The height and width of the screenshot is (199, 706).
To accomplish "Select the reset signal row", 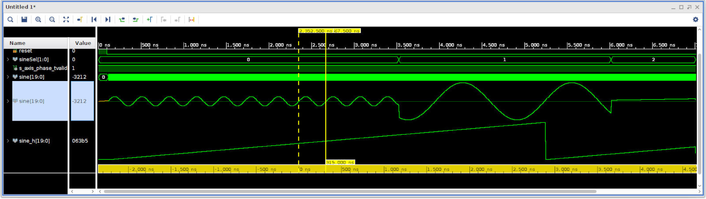I will point(25,51).
